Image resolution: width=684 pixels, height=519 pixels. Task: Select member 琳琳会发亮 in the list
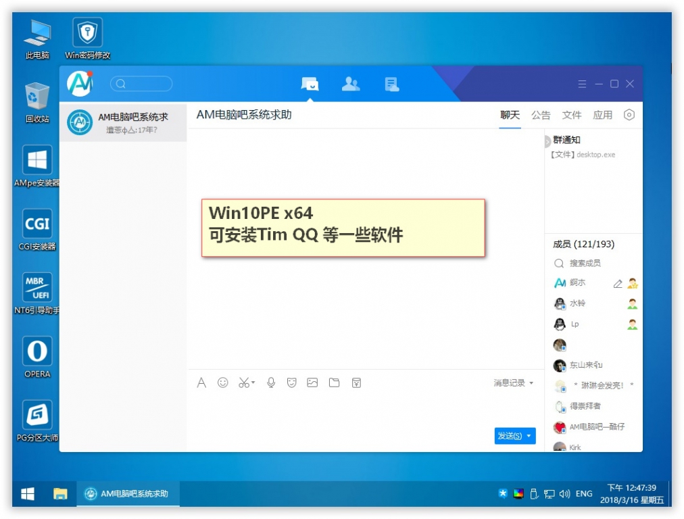click(593, 386)
